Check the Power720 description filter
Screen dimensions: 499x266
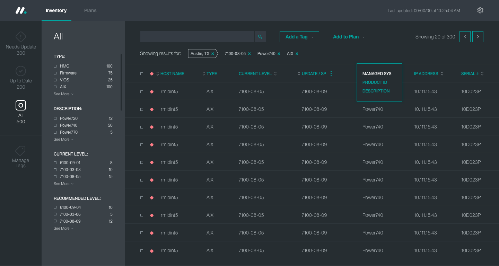point(55,118)
